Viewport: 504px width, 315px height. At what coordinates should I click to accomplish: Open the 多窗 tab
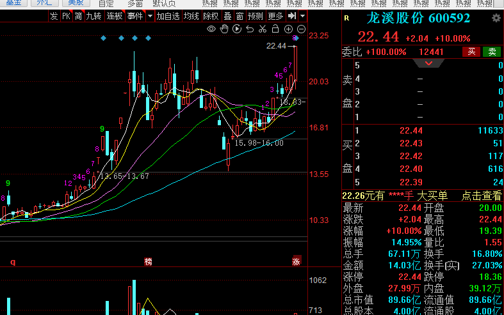[135, 4]
